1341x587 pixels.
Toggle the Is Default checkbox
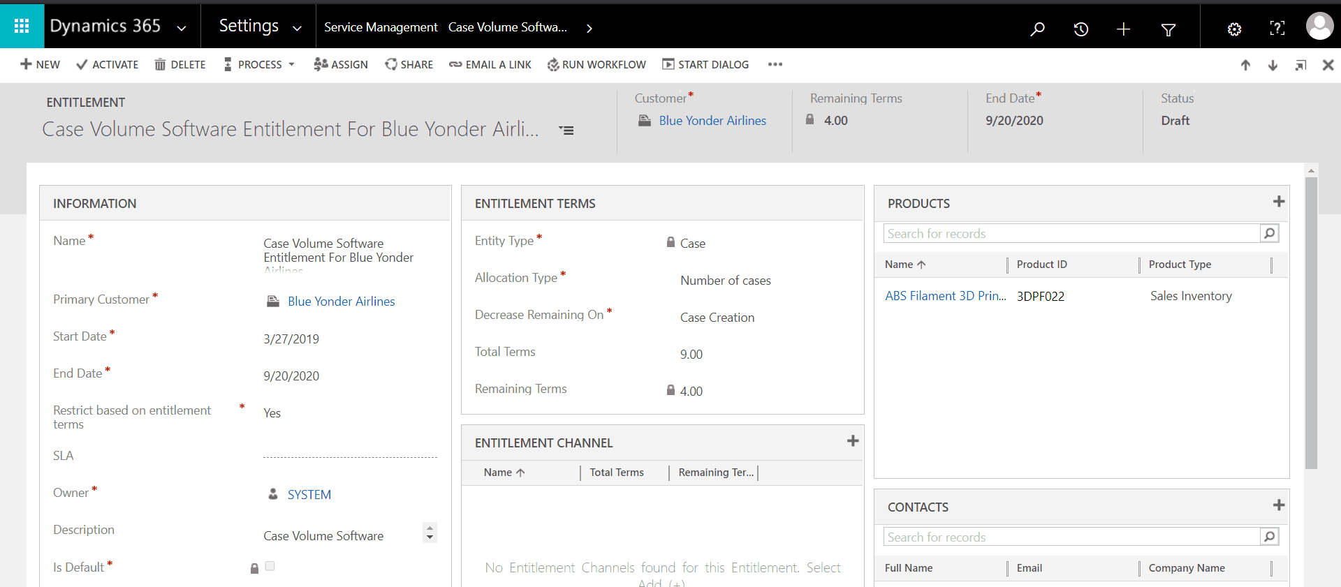coord(270,566)
